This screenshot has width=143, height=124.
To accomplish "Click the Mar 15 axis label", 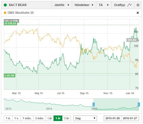I will coord(16,93).
